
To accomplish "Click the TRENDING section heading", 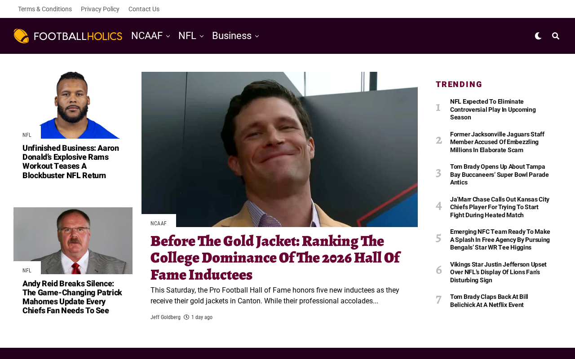I will pyautogui.click(x=459, y=84).
